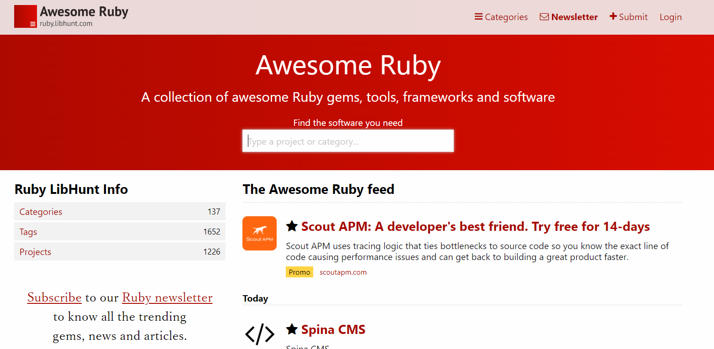The height and width of the screenshot is (349, 714).
Task: Visit the scoutapm.com link
Action: (x=343, y=272)
